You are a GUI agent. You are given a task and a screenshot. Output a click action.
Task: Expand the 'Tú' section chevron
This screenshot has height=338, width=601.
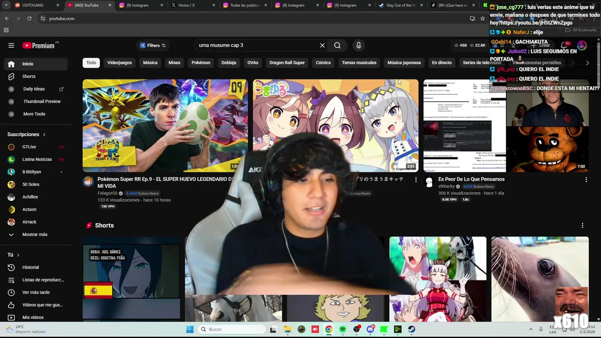click(x=18, y=255)
